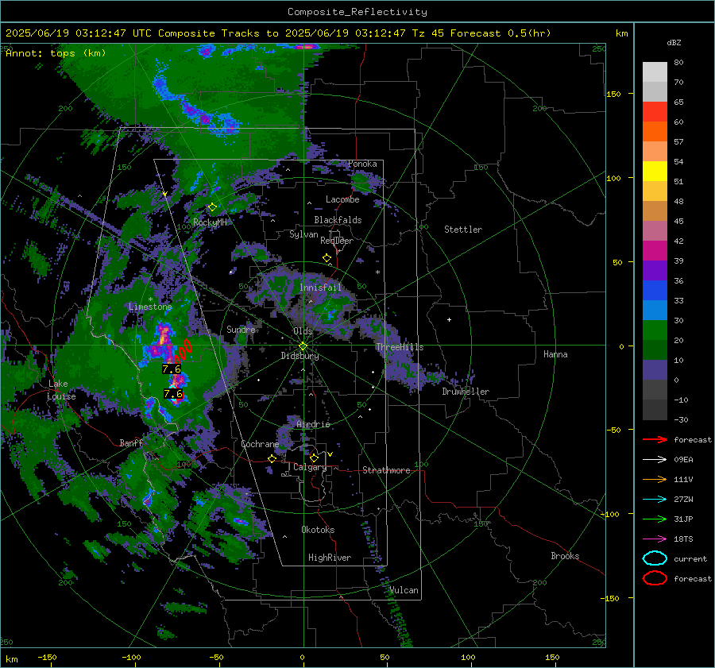Pick the magenta 39 dBZ color swatch
The width and height of the screenshot is (715, 668).
point(655,251)
